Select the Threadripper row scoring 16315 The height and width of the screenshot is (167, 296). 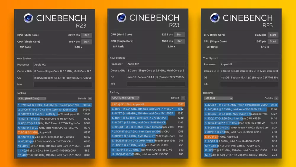(x=54, y=114)
